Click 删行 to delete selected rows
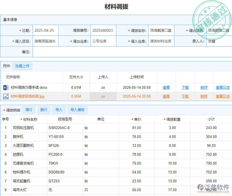The width and height of the screenshot is (232, 196). coord(44,110)
